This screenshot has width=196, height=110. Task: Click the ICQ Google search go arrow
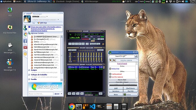tap(136, 56)
